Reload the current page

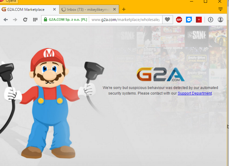pos(25,19)
